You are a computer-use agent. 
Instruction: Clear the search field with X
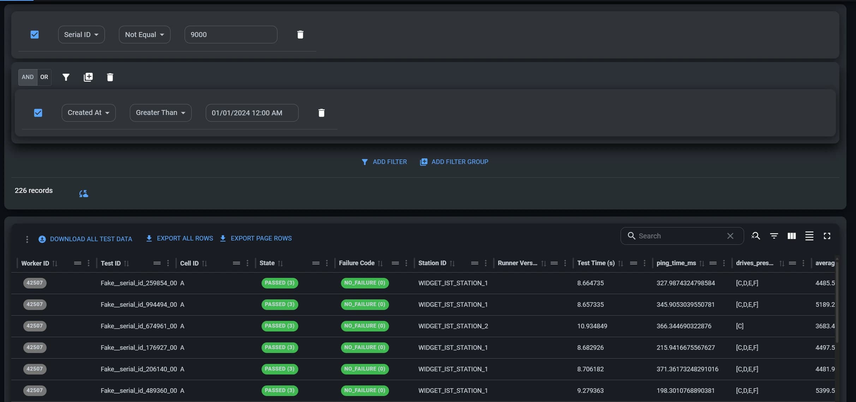[730, 236]
